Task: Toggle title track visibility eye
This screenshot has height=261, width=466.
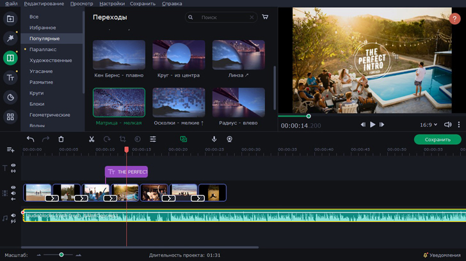Action: coord(13,166)
